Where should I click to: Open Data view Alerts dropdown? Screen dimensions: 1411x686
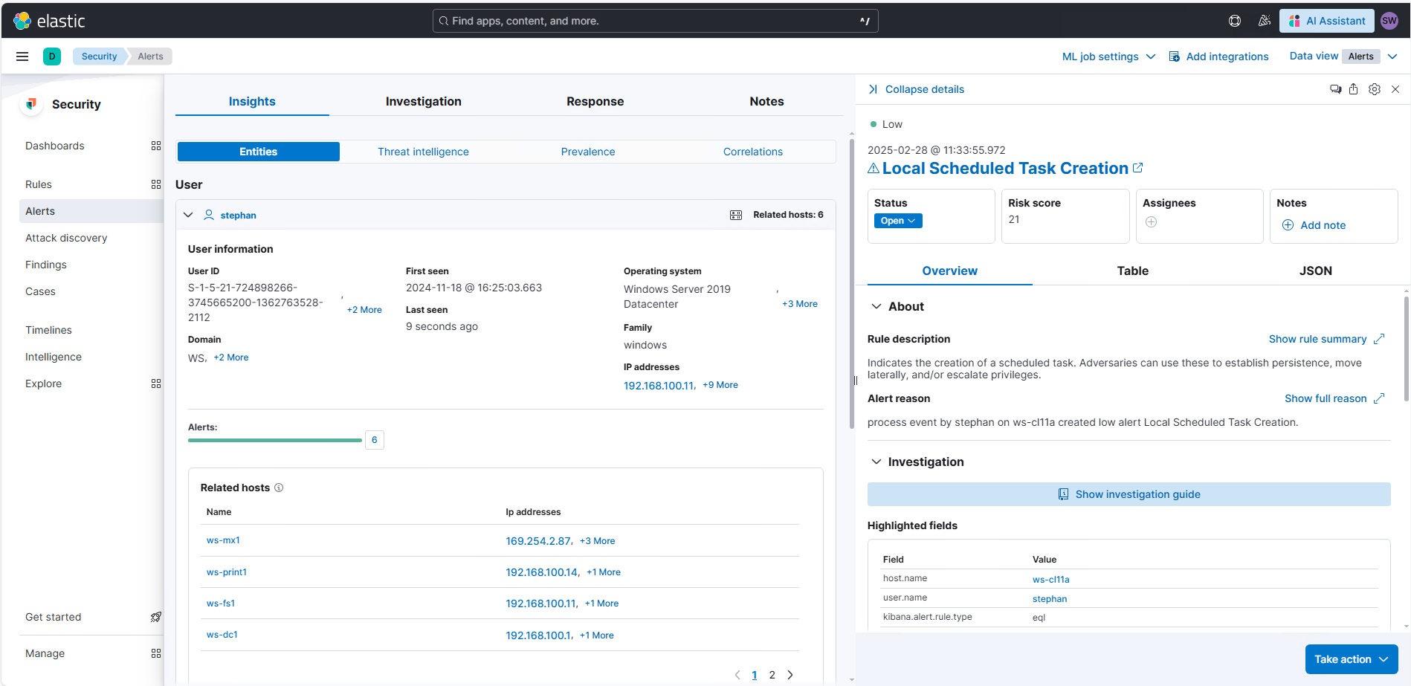[x=1343, y=56]
